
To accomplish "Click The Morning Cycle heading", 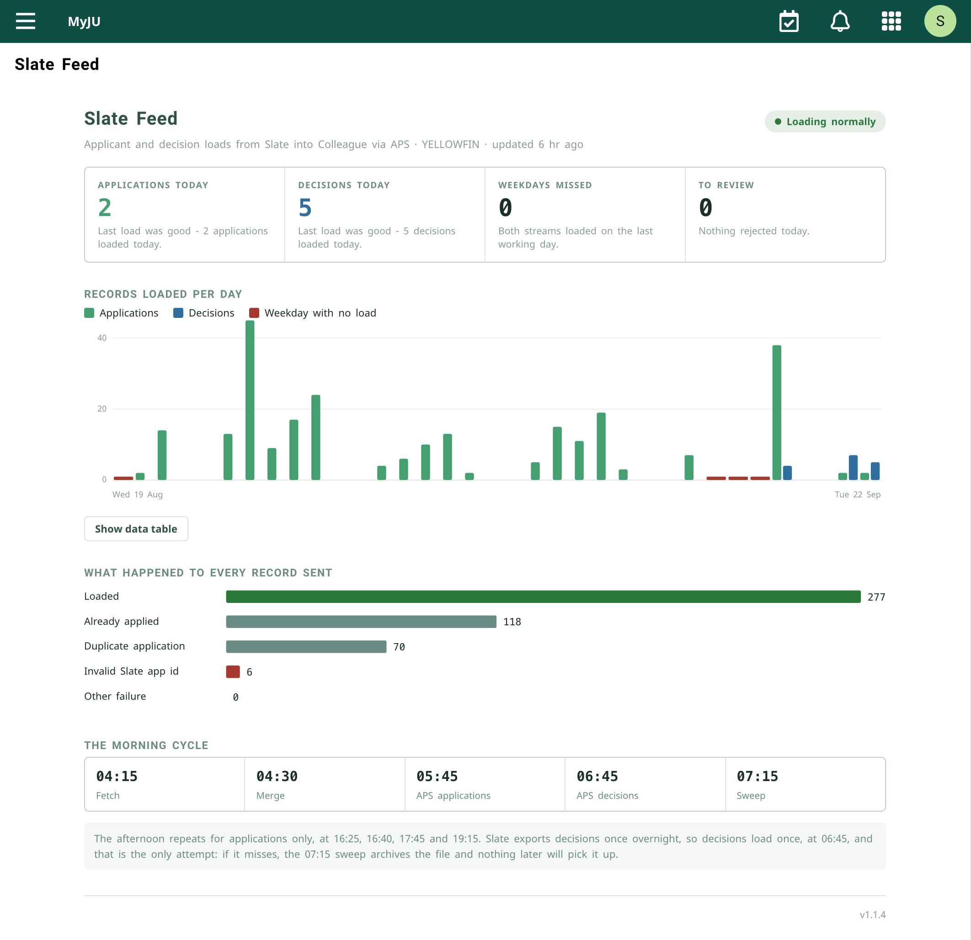I will [146, 745].
